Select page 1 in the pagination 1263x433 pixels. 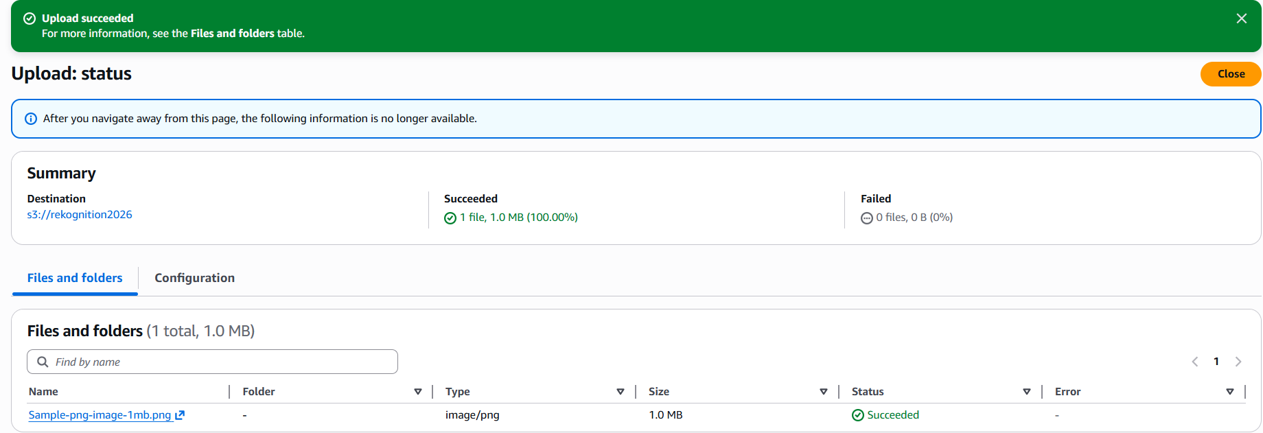[1216, 362]
